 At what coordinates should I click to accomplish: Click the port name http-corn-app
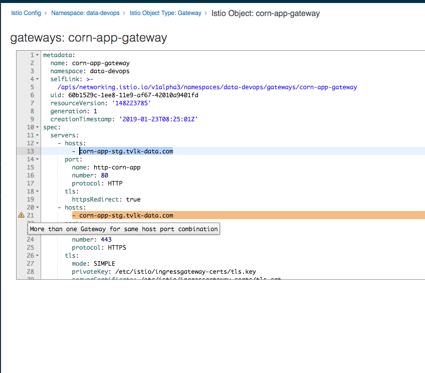[117, 167]
